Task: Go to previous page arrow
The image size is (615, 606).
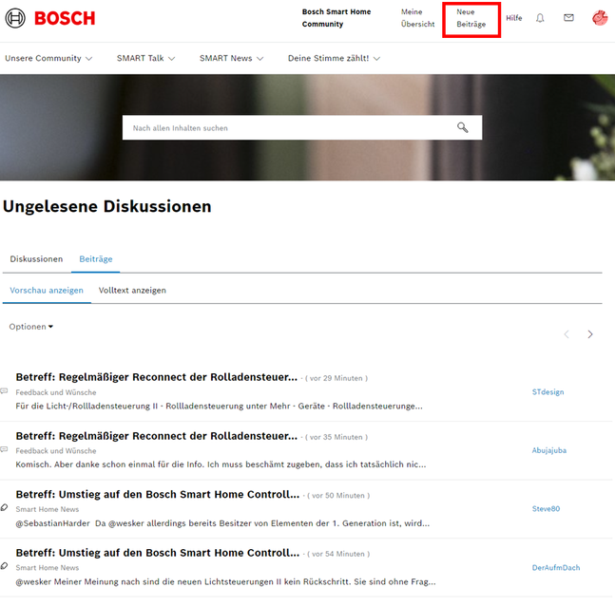Action: pos(567,334)
